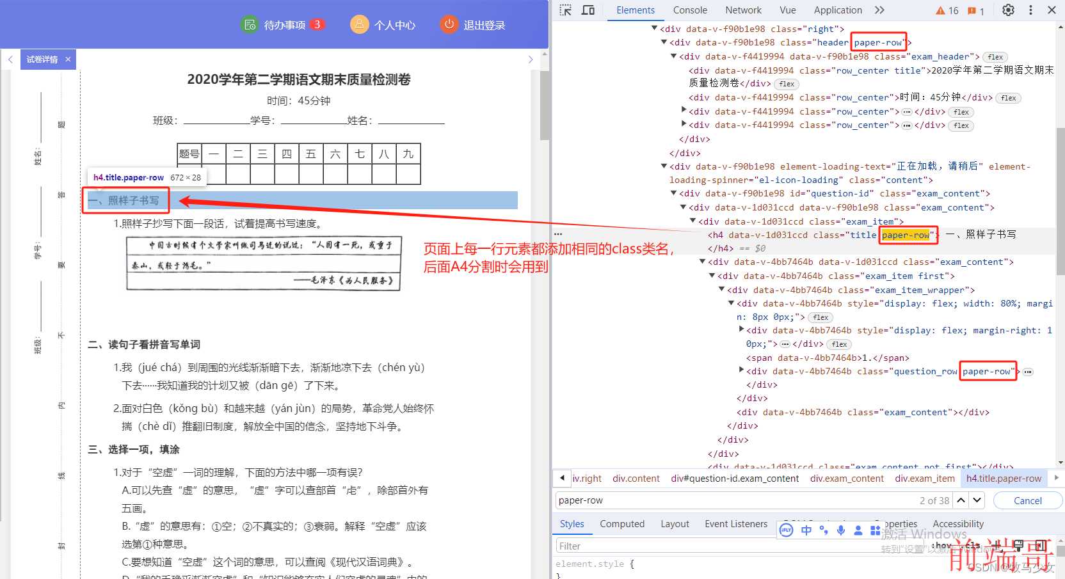Open the Layout pane tab
1065x579 pixels.
[675, 524]
